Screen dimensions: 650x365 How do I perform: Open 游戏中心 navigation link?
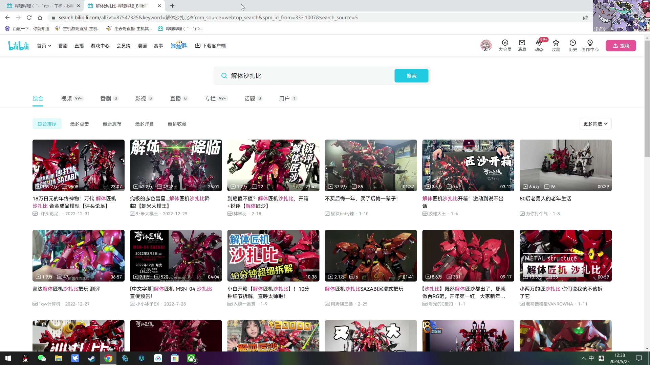(x=100, y=46)
